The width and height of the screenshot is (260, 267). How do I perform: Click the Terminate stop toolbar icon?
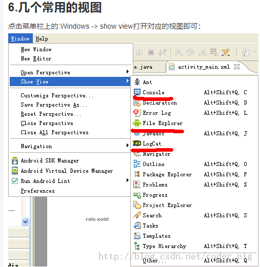tap(151, 52)
